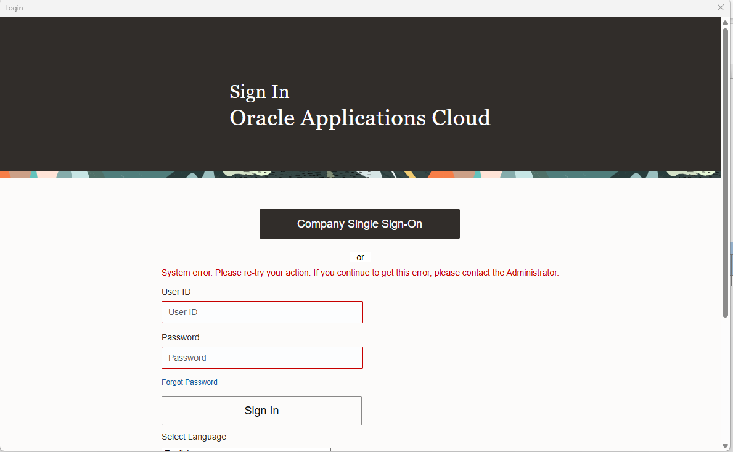Click the Company Single Sign-On button
Viewport: 733px width, 452px height.
(x=359, y=224)
